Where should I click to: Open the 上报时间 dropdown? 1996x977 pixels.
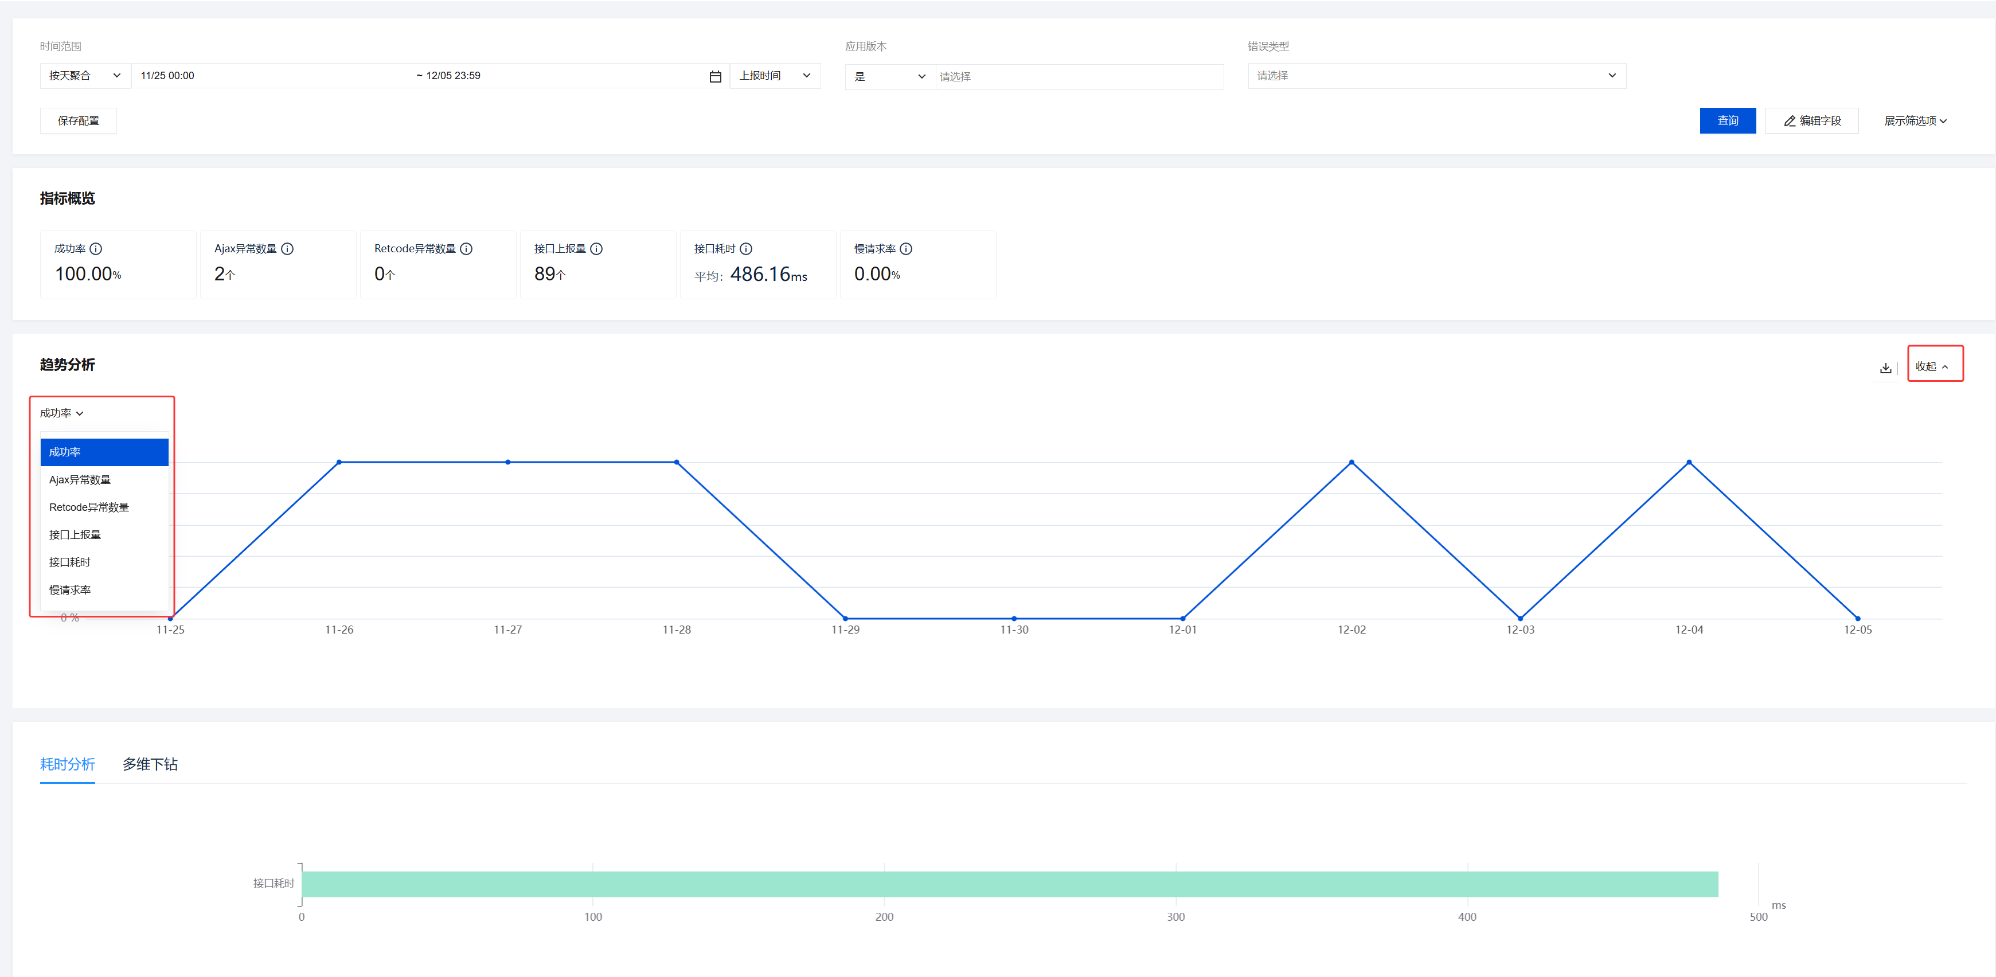(774, 76)
